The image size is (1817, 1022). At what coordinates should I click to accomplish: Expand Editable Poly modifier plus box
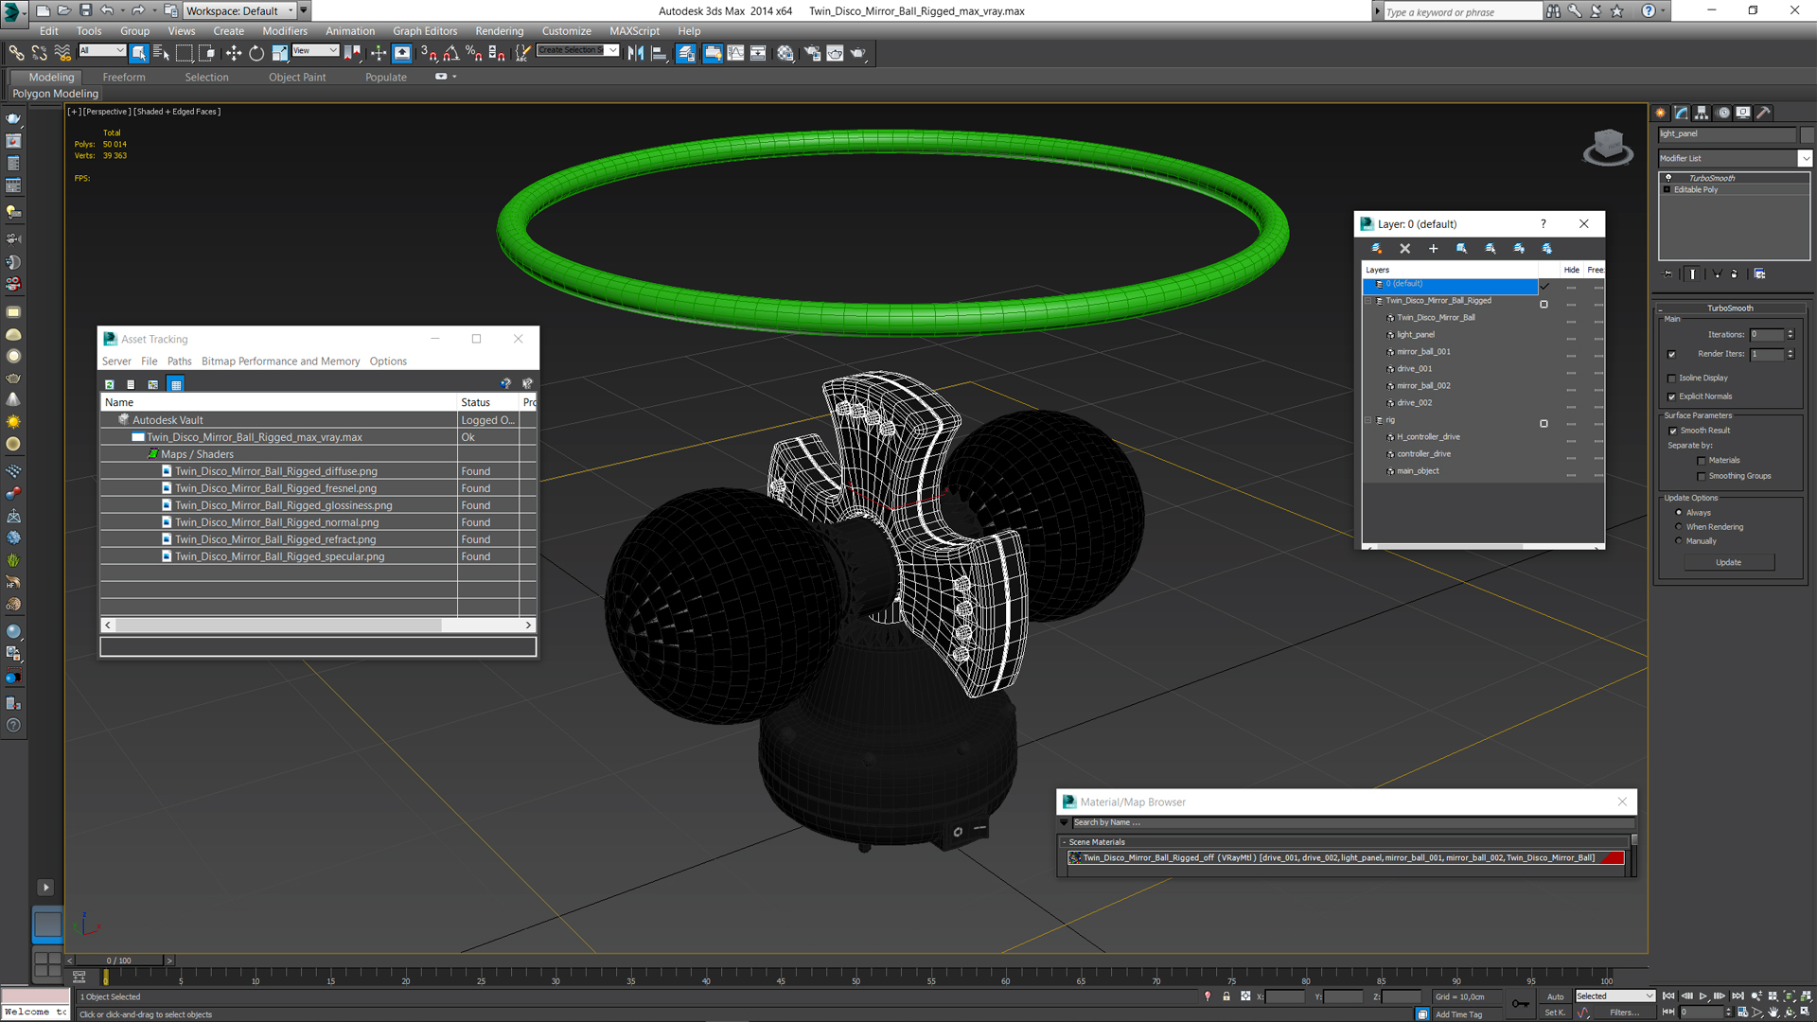(x=1667, y=190)
